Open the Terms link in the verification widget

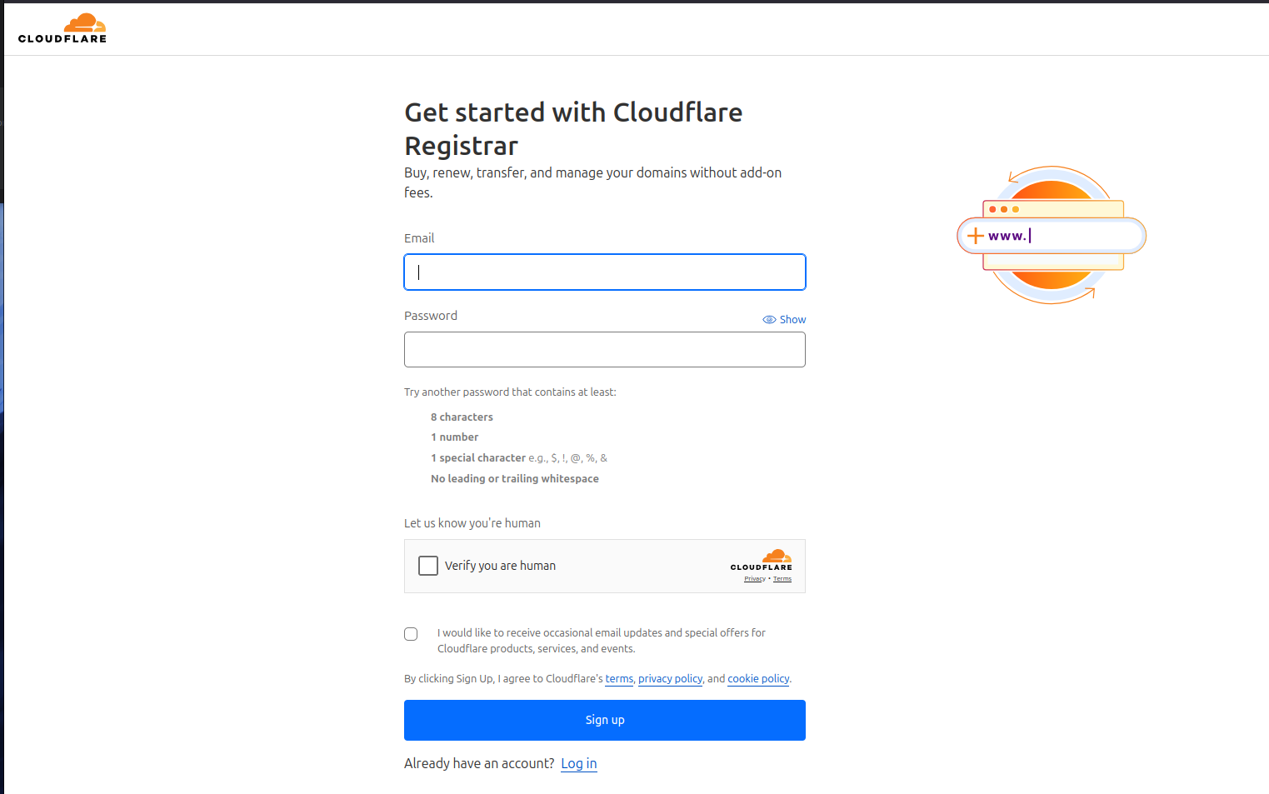coord(782,579)
